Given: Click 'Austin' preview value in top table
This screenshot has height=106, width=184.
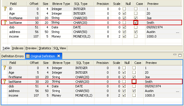Looking at the screenshot, I should pyautogui.click(x=151, y=32).
